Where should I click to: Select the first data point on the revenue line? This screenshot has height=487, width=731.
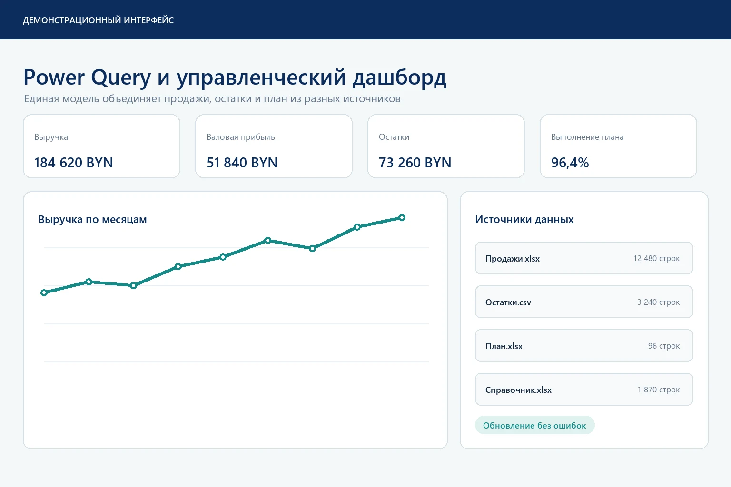(44, 293)
